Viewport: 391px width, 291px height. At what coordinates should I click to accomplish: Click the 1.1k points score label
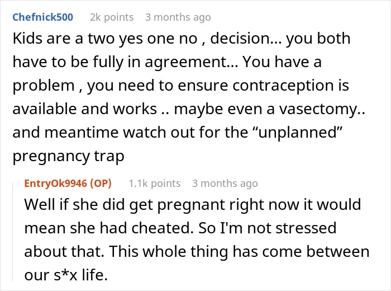click(x=155, y=184)
